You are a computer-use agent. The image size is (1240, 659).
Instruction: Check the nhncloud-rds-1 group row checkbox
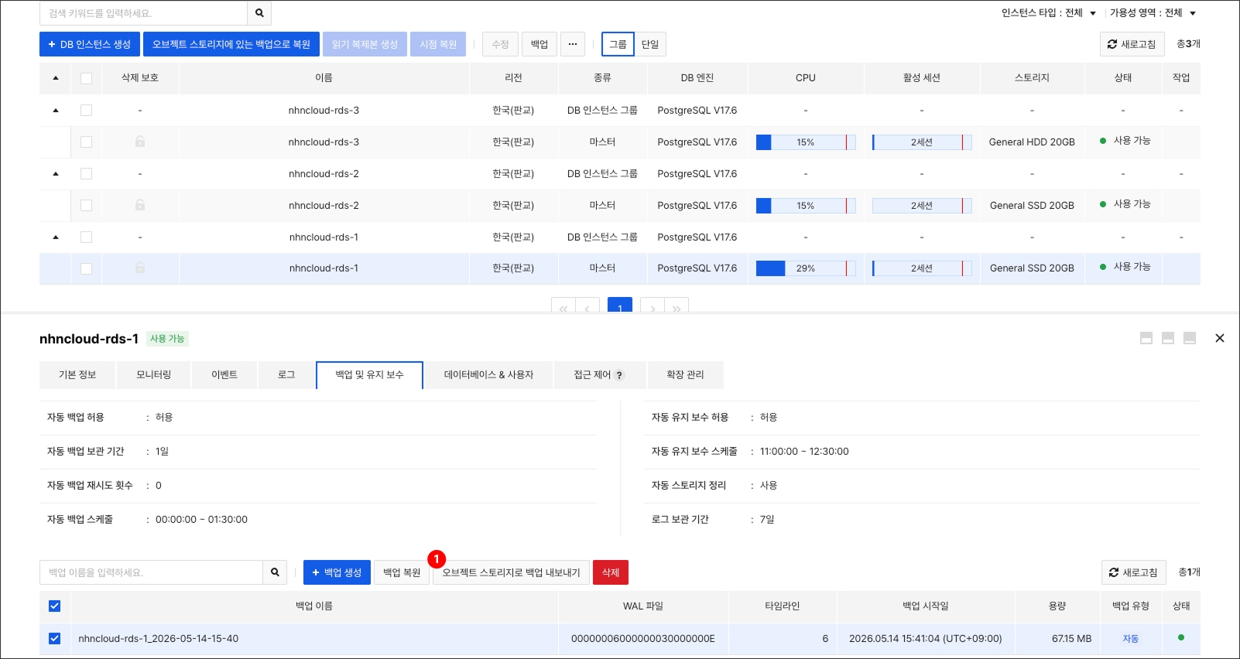pyautogui.click(x=86, y=237)
